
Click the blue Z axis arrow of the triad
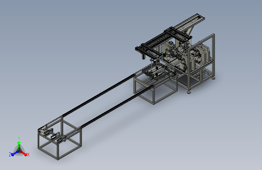coord(15,153)
